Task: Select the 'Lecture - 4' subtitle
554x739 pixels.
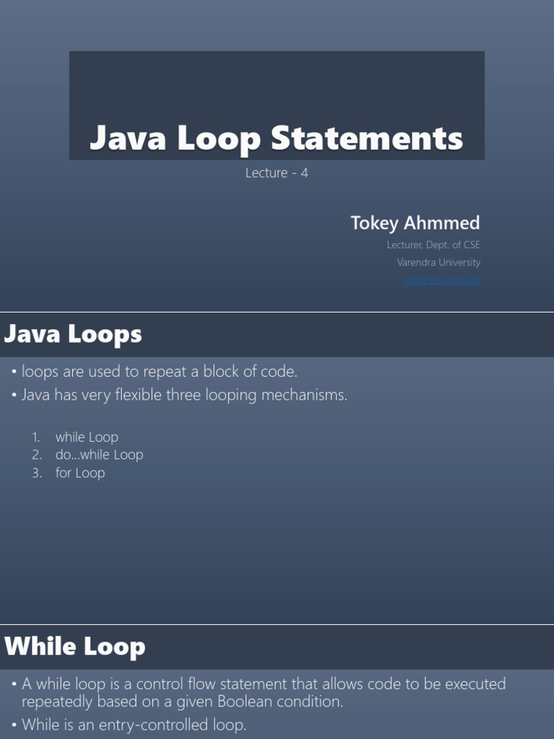Action: tap(276, 173)
